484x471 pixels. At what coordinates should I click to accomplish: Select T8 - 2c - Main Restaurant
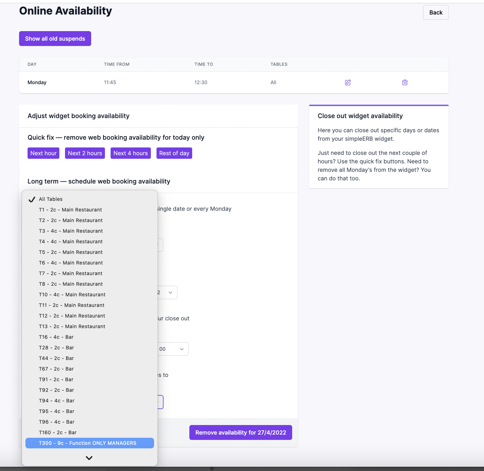tap(90, 284)
